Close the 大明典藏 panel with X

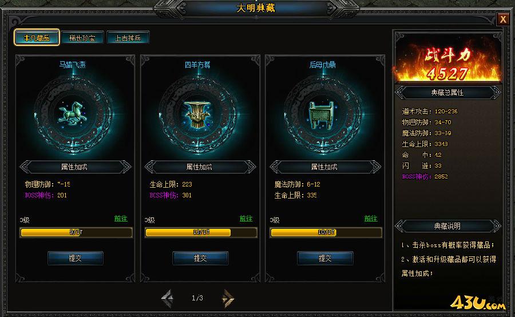(x=503, y=19)
